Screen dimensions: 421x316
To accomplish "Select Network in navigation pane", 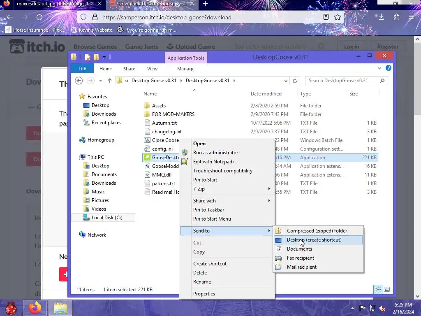I will click(93, 235).
